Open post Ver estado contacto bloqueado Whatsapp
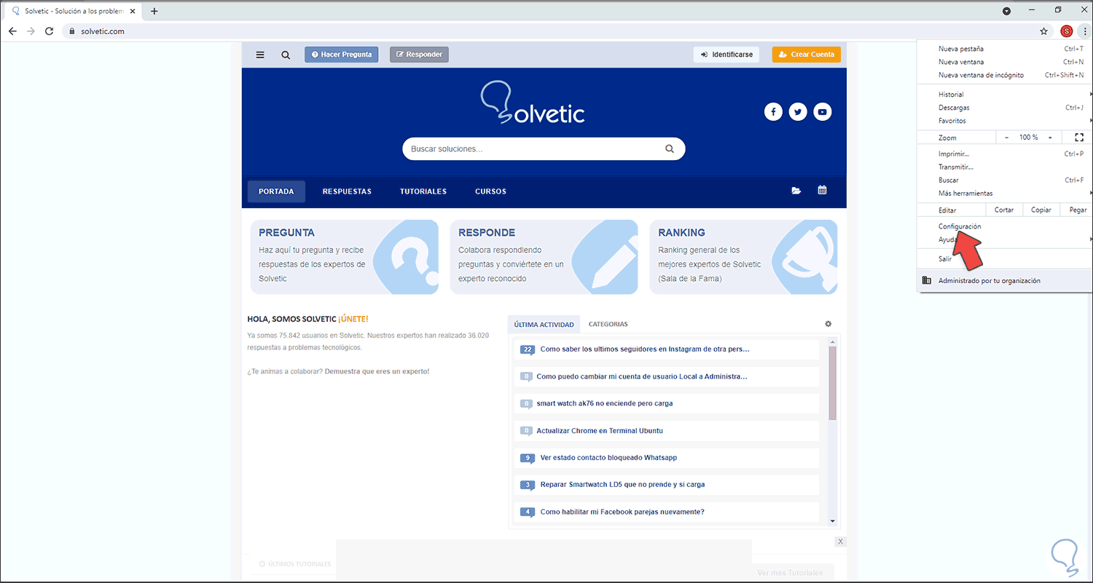The image size is (1093, 583). 608,458
